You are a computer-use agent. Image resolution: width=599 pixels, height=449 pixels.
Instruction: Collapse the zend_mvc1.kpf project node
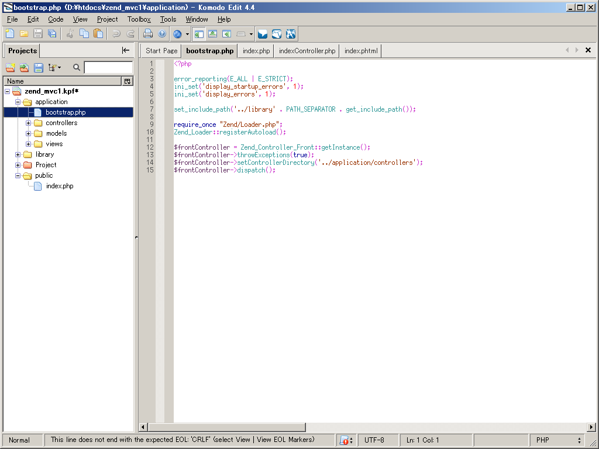(x=7, y=91)
